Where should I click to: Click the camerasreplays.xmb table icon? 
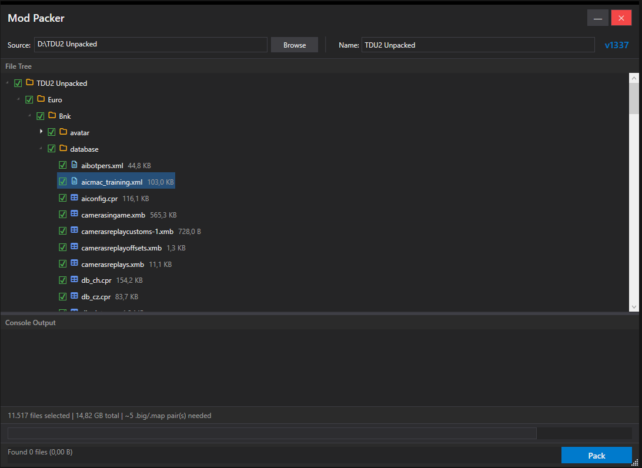(74, 263)
